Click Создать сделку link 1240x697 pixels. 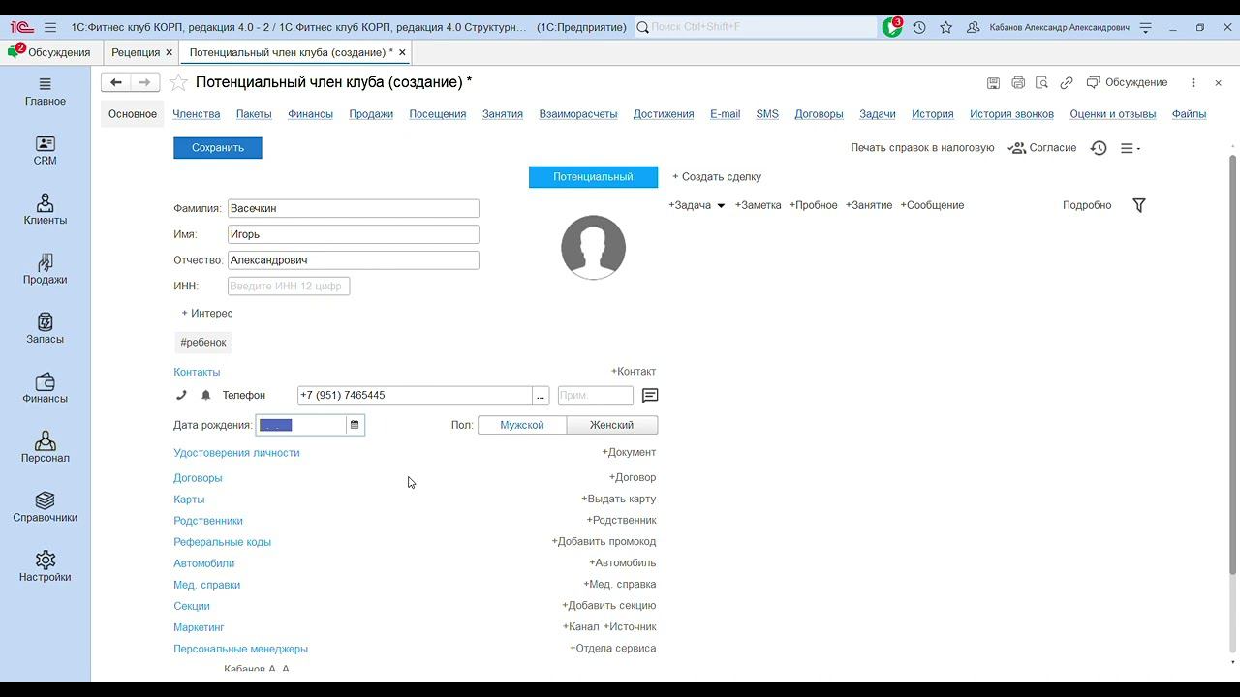tap(717, 177)
